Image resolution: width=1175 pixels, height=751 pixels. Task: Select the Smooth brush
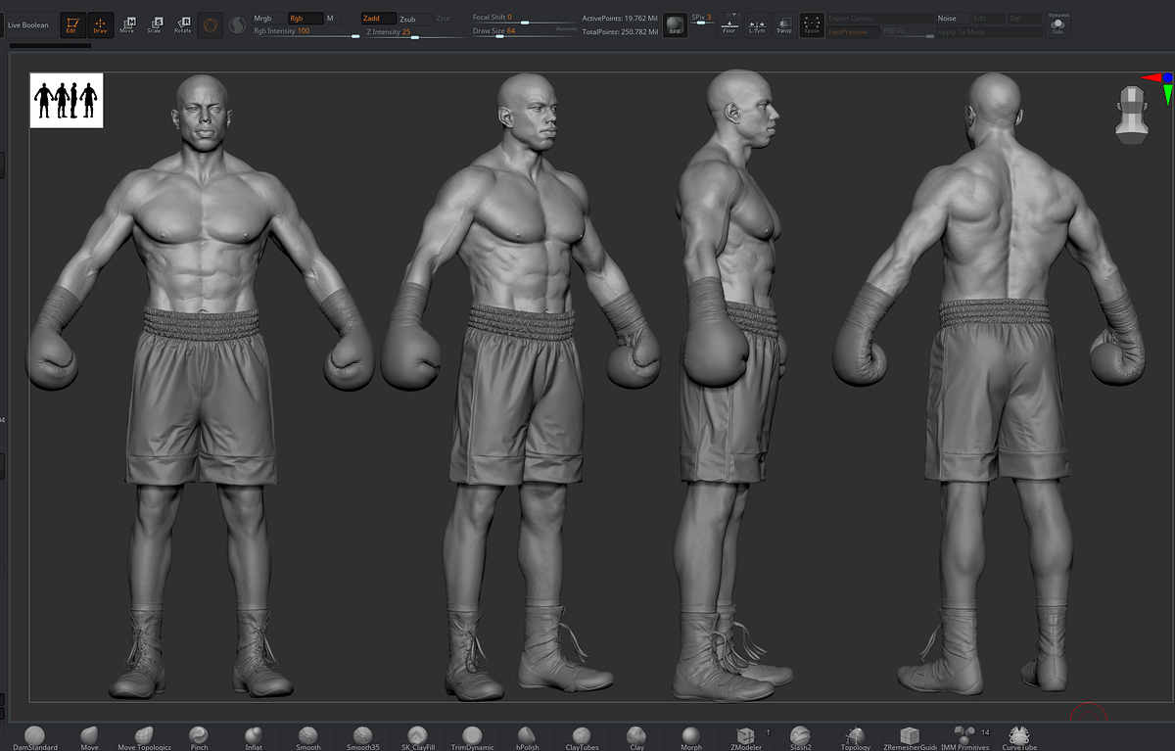coord(308,738)
